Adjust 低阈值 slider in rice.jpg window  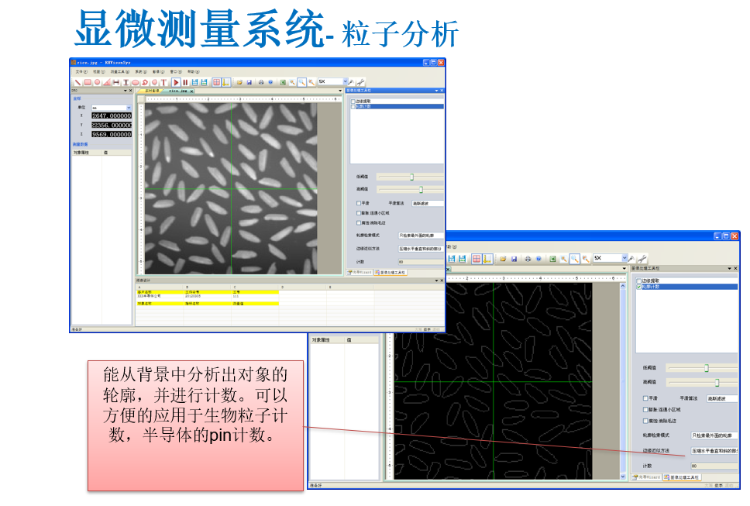[x=411, y=177]
